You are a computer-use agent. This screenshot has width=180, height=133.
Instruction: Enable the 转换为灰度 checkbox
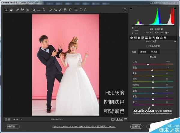[147, 46]
